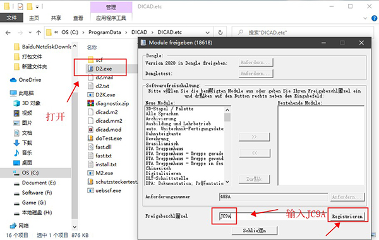Image resolution: width=379 pixels, height=240 pixels.
Task: Select the install.txt file icon
Action: [90, 164]
